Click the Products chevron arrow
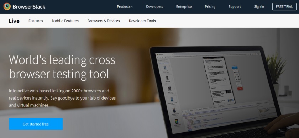The image size is (299, 138). pyautogui.click(x=132, y=7)
